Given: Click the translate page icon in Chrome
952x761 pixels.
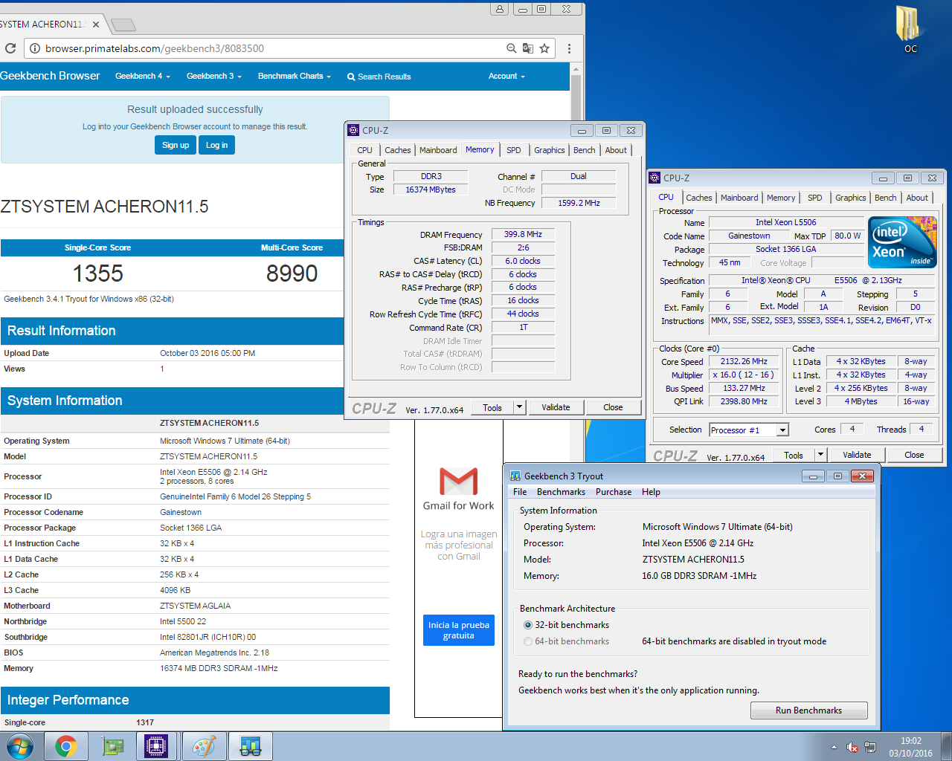Looking at the screenshot, I should pos(528,48).
